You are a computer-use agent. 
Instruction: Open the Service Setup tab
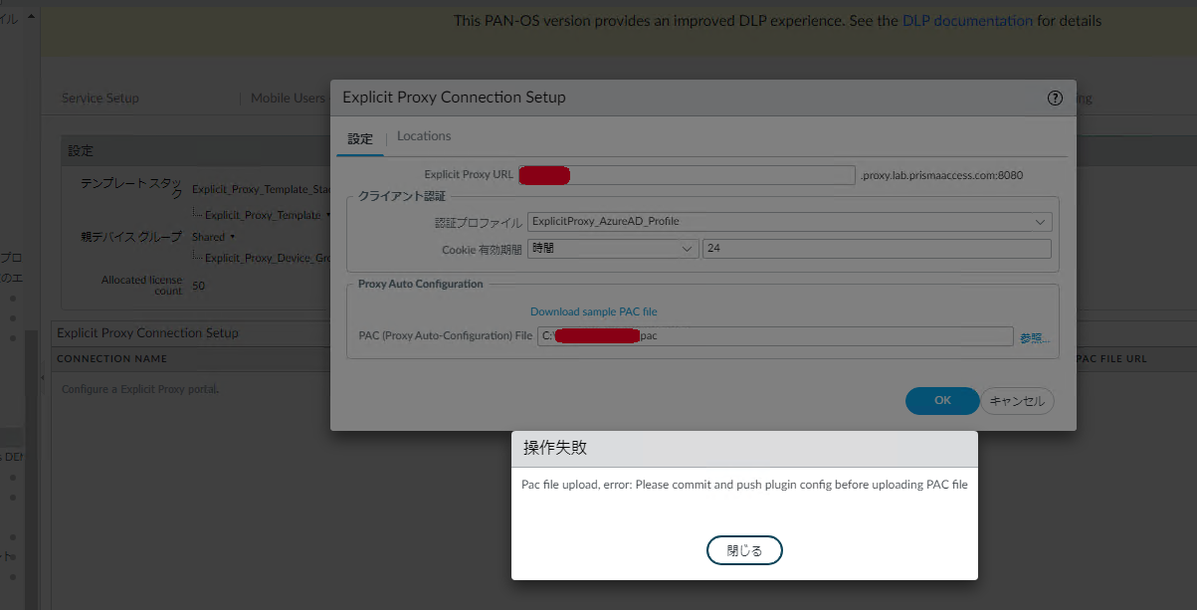point(100,99)
